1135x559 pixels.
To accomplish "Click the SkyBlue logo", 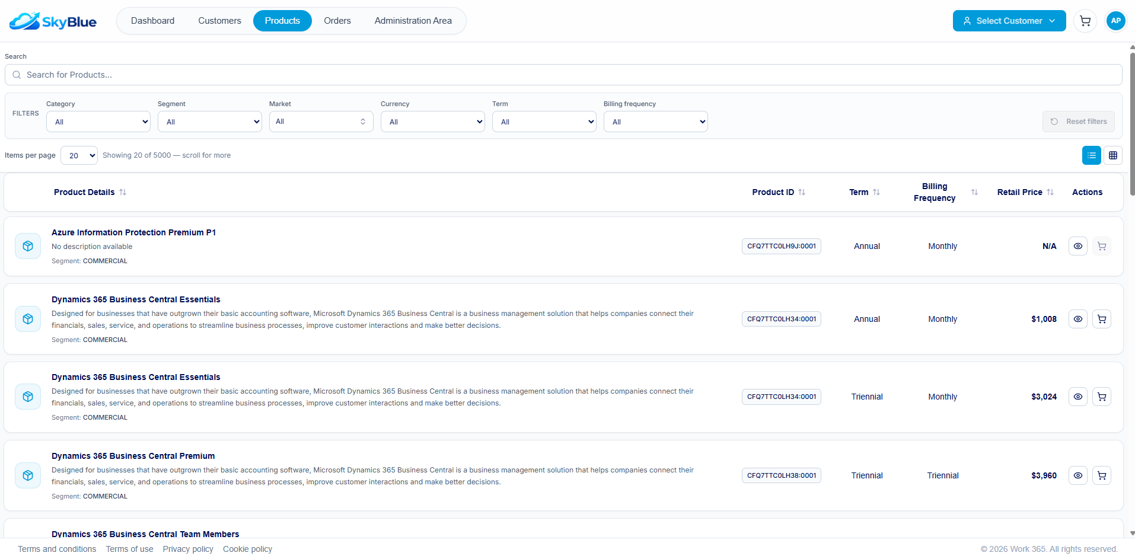I will point(53,21).
